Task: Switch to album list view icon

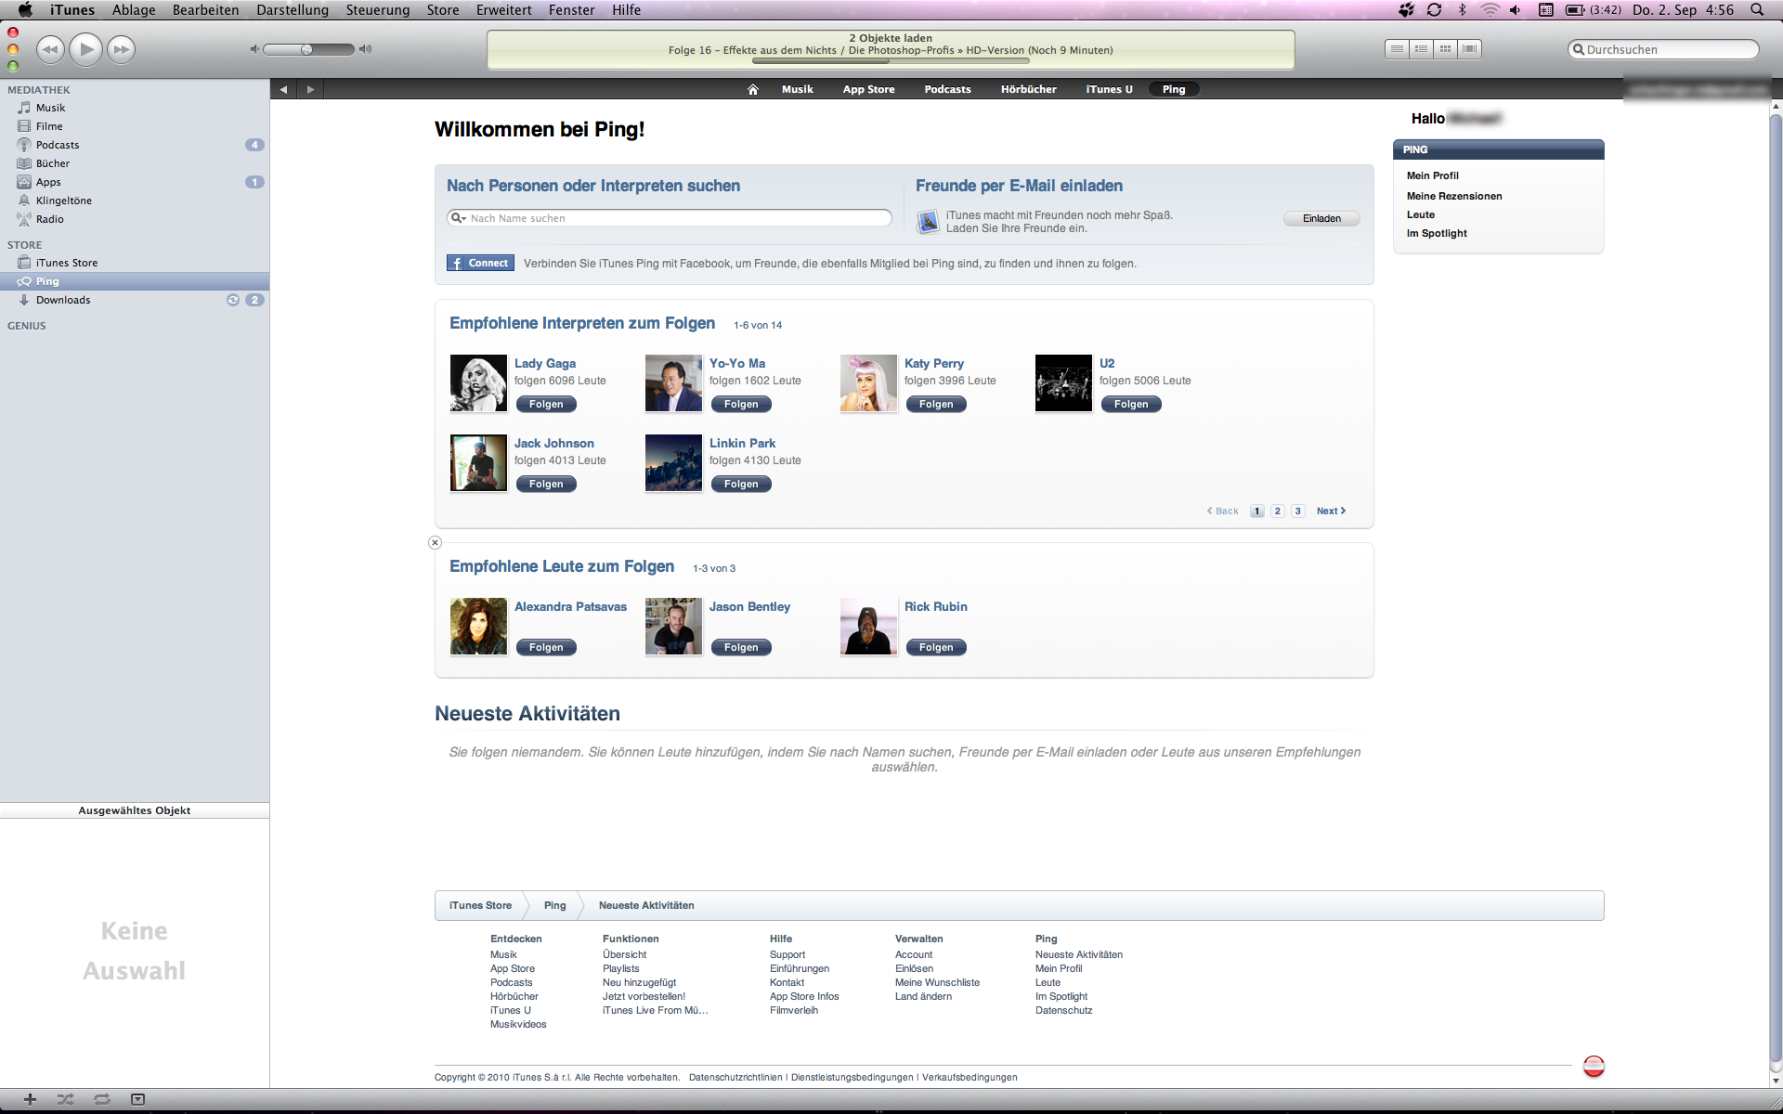Action: [1421, 49]
